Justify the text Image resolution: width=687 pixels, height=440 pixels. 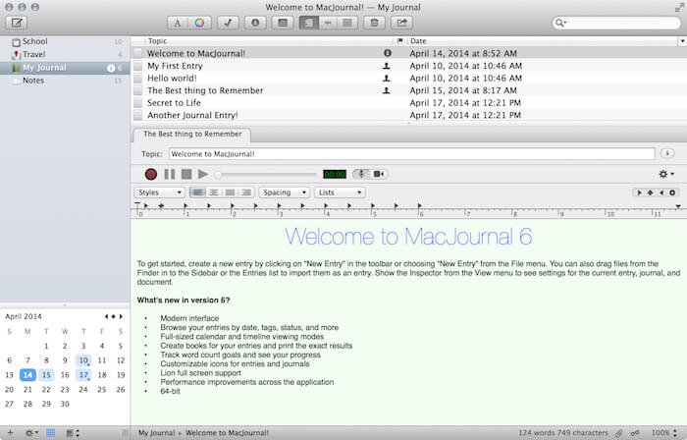(230, 192)
